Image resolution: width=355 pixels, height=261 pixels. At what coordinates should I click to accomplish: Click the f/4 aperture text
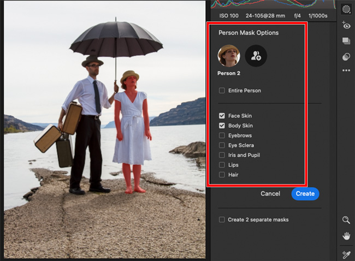click(297, 16)
